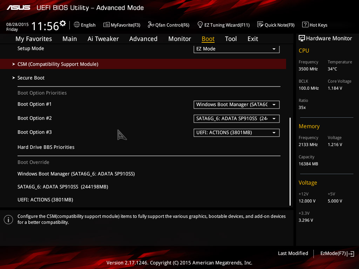The height and width of the screenshot is (269, 359).
Task: Click the Hardware Monitor display icon
Action: tap(302, 39)
